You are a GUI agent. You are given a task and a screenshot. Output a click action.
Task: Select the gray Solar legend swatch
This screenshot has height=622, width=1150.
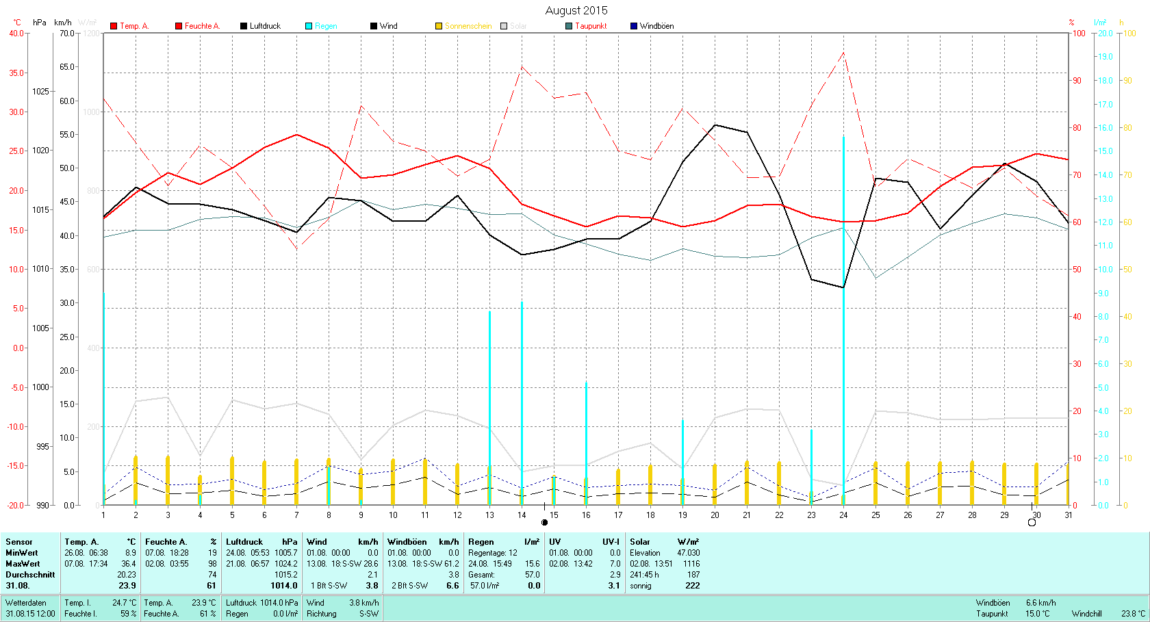pyautogui.click(x=504, y=26)
